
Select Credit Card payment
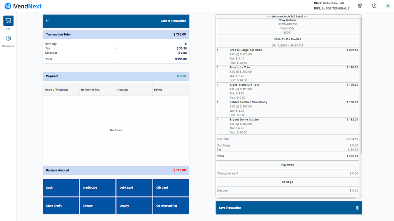click(x=97, y=188)
